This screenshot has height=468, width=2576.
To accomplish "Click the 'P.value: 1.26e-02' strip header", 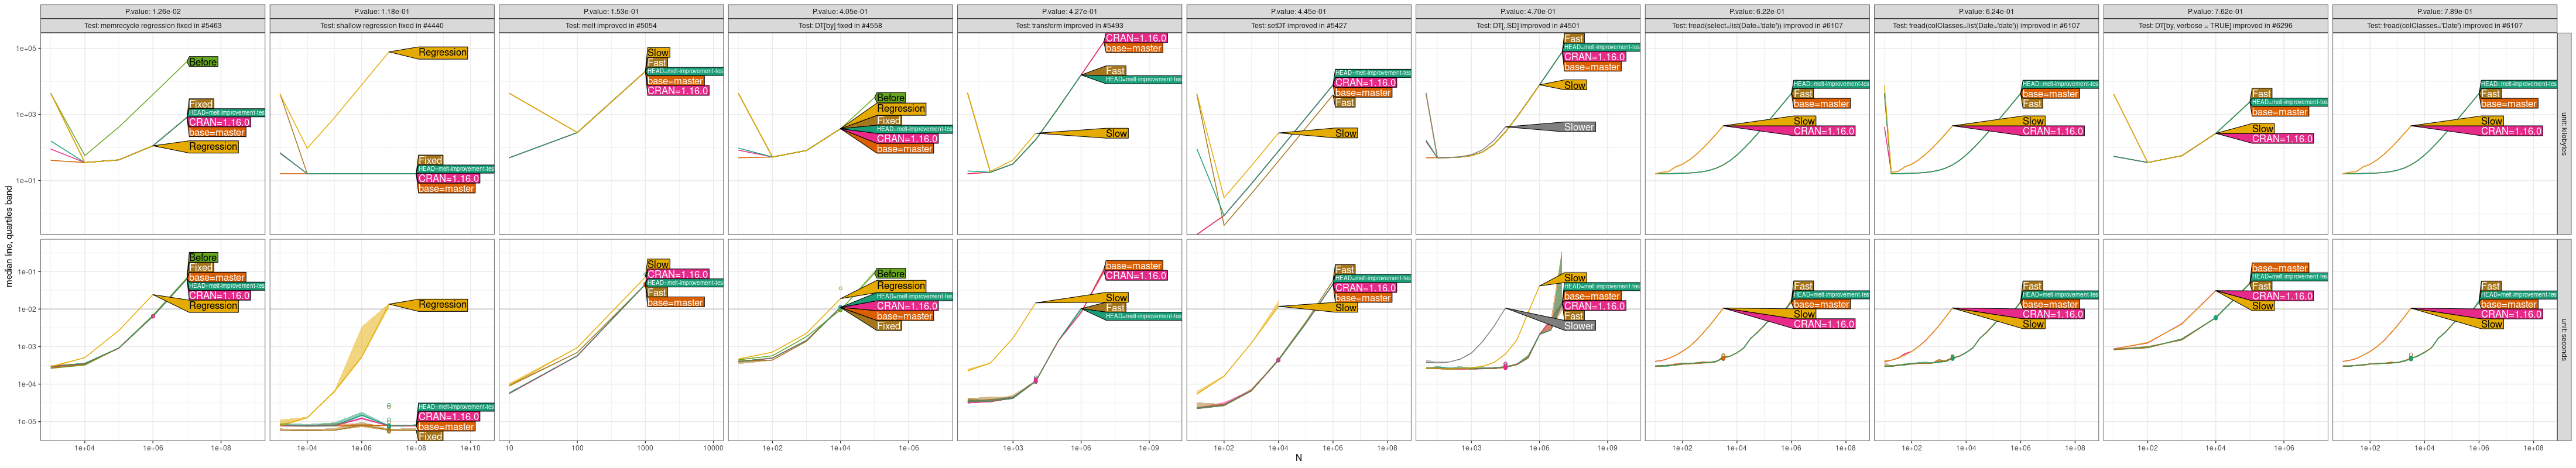I will [x=153, y=12].
